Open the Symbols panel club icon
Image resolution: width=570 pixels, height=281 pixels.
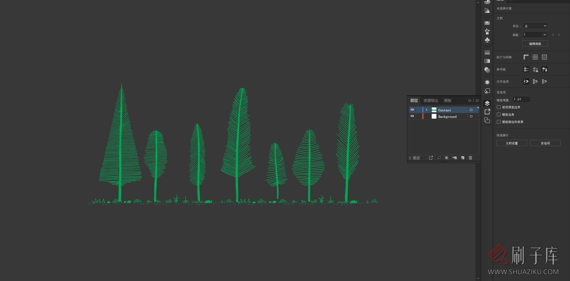tap(487, 40)
